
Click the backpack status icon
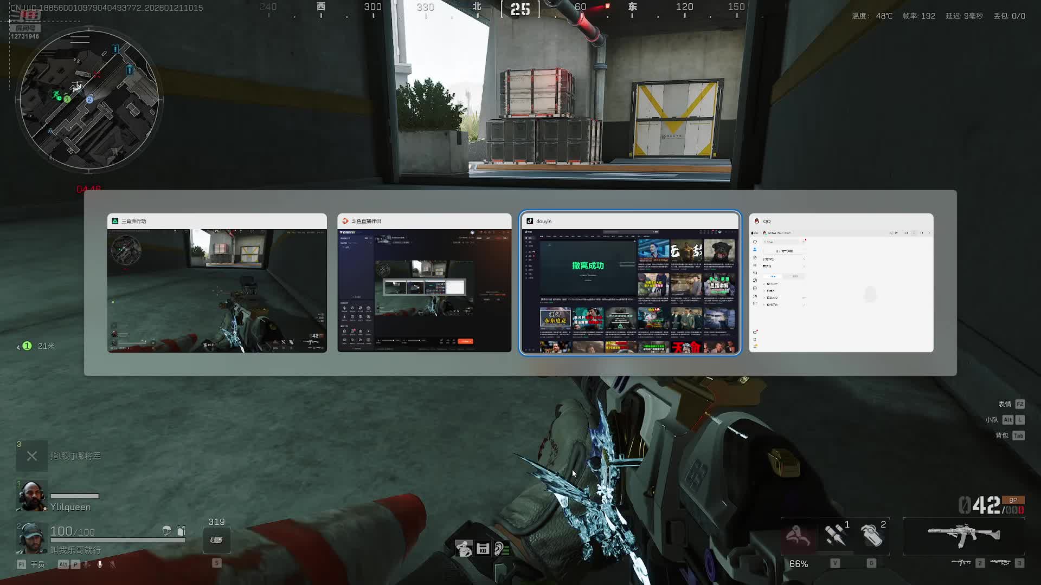[x=181, y=530]
